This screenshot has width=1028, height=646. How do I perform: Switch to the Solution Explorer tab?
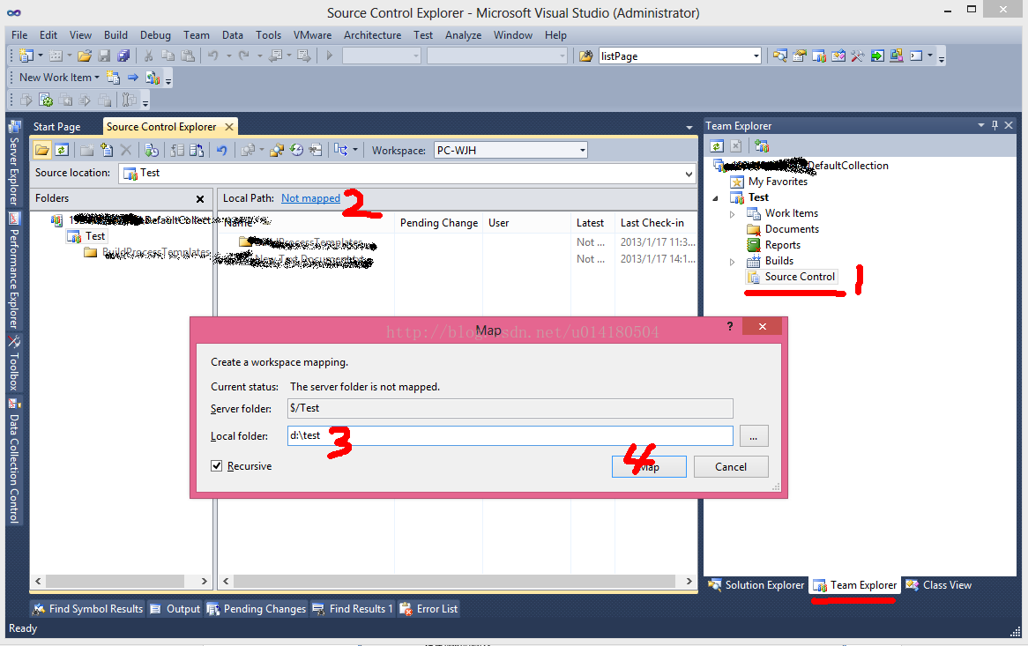point(756,585)
